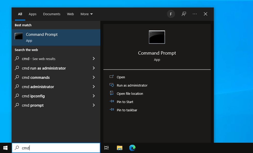Viewport: 253px width, 153px height.
Task: Expand the cmd administrator chevron
Action: click(94, 87)
